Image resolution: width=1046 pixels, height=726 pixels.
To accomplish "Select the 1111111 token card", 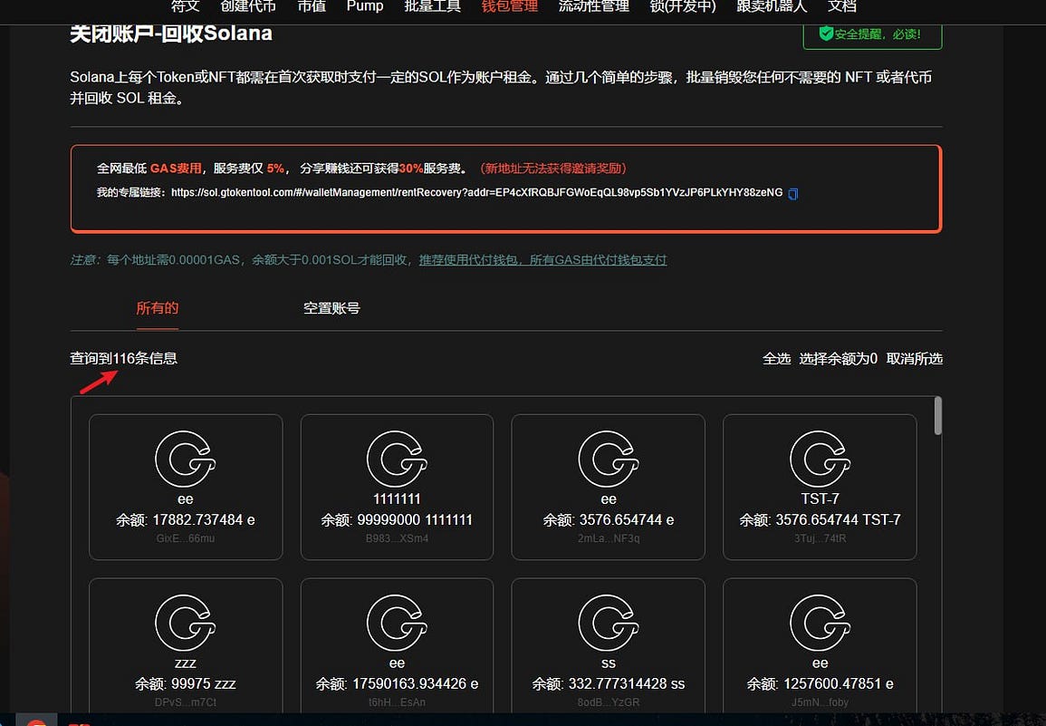I will click(397, 487).
